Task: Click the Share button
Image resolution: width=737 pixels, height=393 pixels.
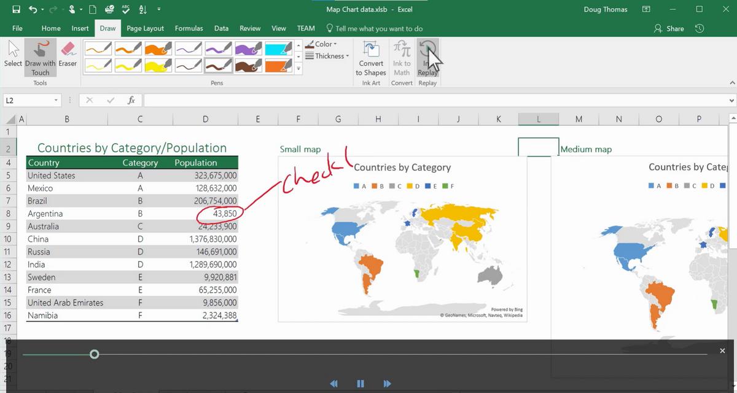Action: (x=669, y=28)
